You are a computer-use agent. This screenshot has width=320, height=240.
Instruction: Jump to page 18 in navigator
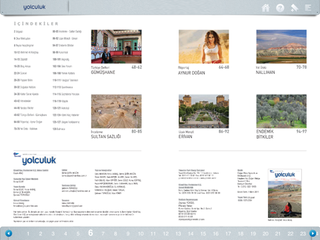tap(241, 234)
